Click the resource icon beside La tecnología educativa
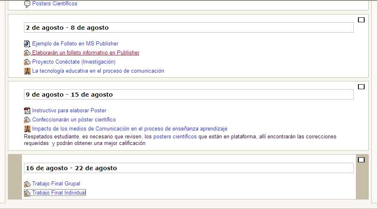 pyautogui.click(x=27, y=71)
